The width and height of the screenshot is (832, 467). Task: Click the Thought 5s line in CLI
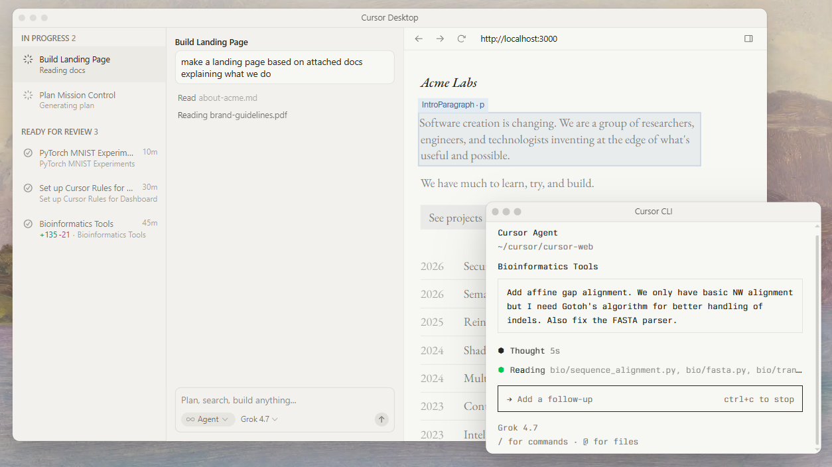point(529,350)
